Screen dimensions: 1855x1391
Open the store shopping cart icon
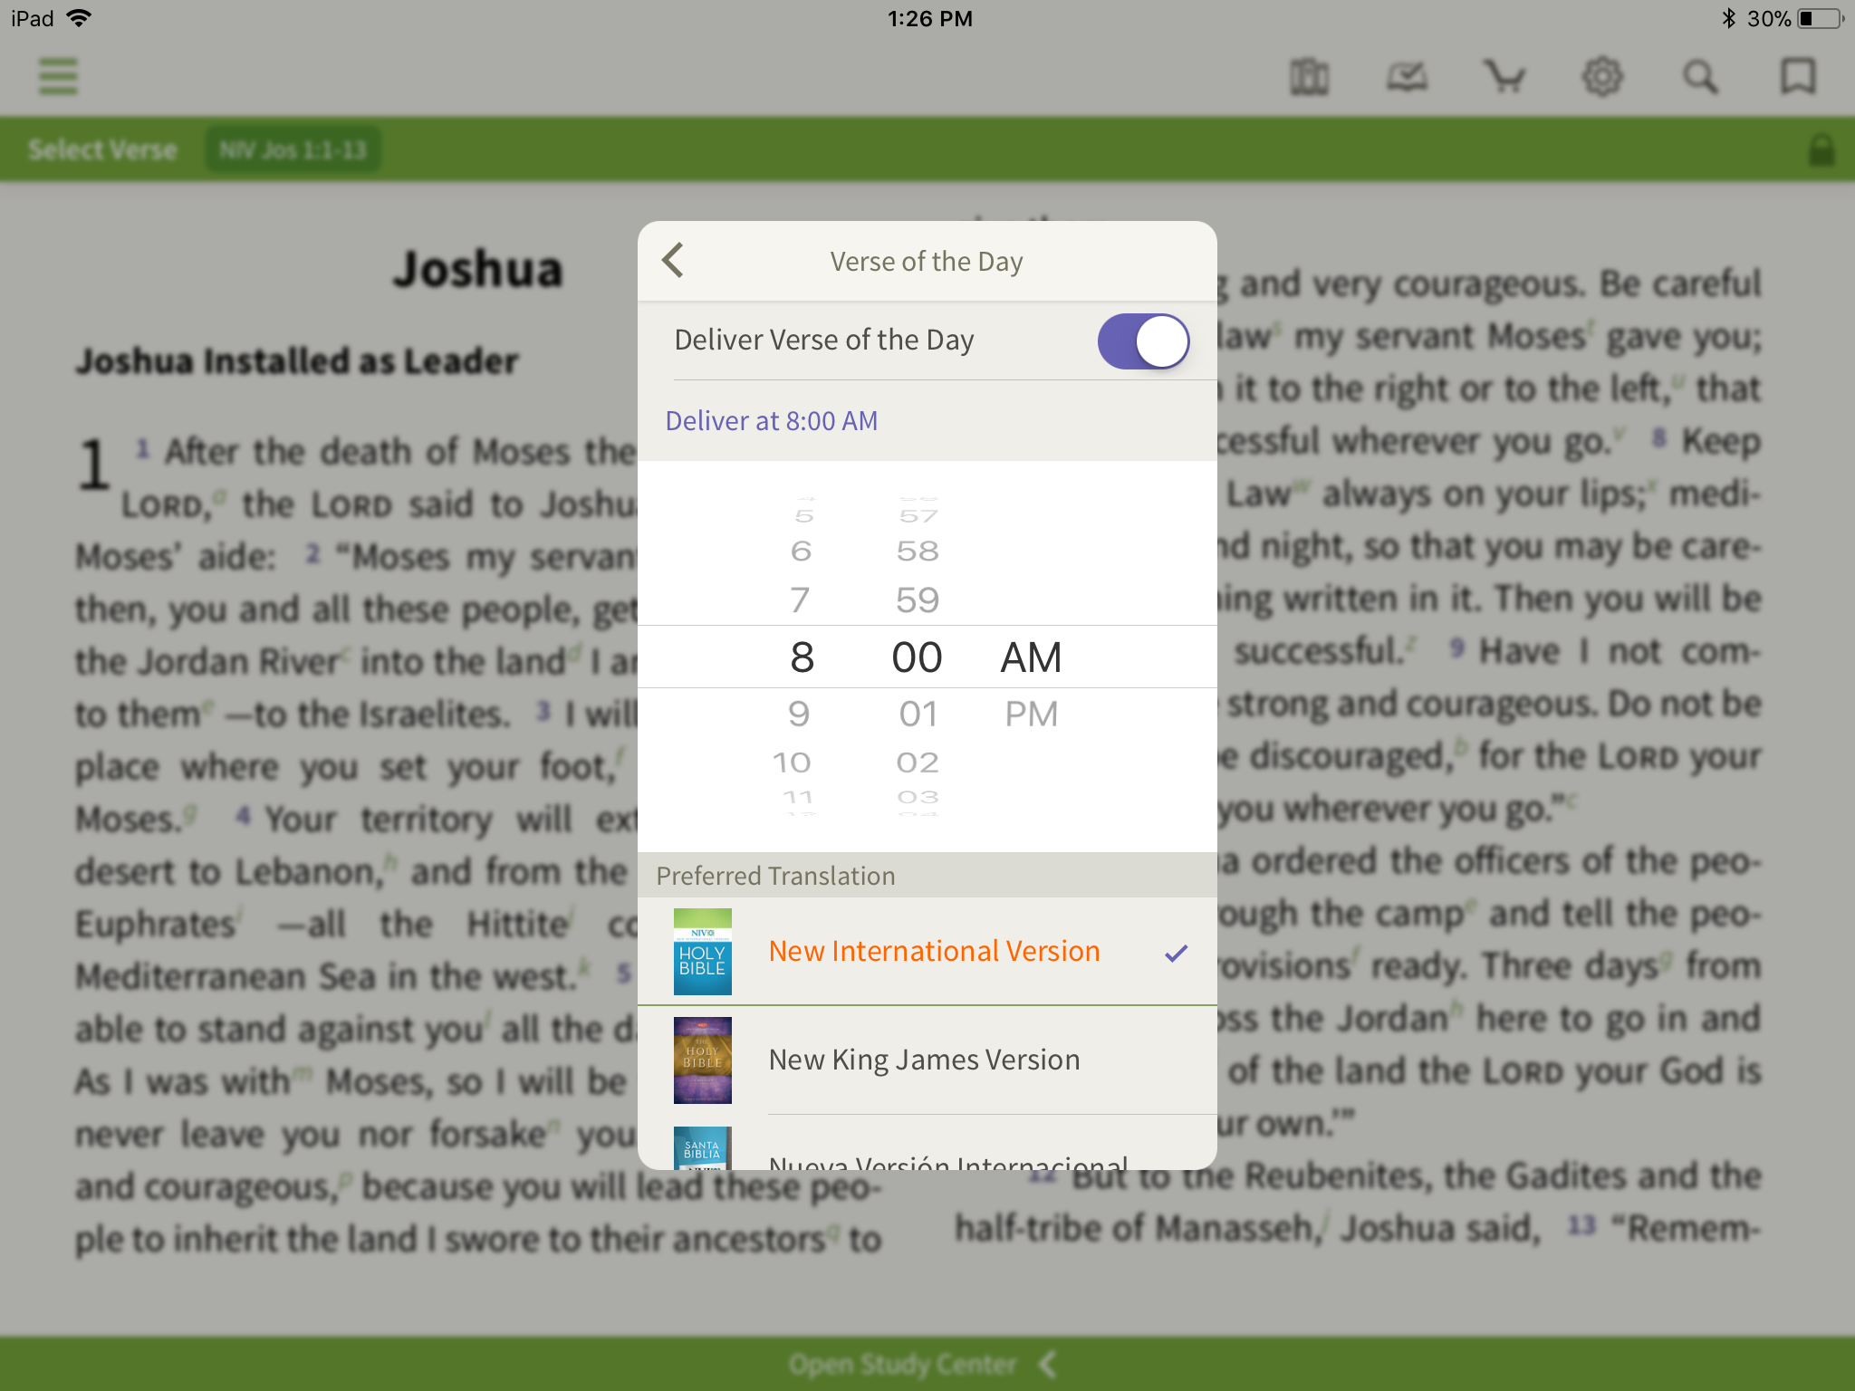click(x=1504, y=77)
